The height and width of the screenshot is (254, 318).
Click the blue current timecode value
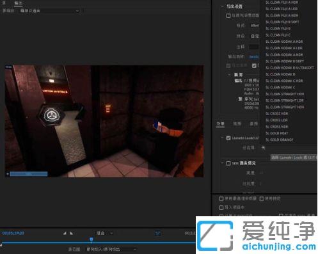[x=13, y=233]
